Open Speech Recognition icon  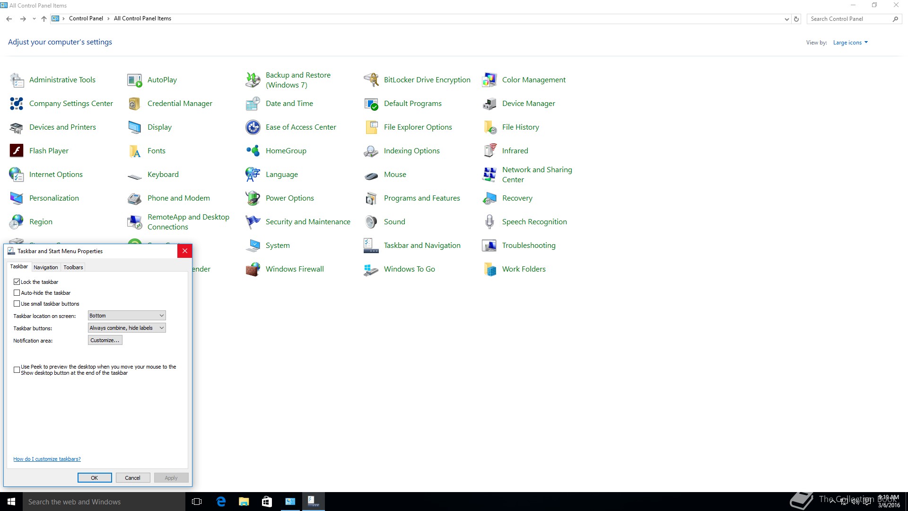pos(489,222)
